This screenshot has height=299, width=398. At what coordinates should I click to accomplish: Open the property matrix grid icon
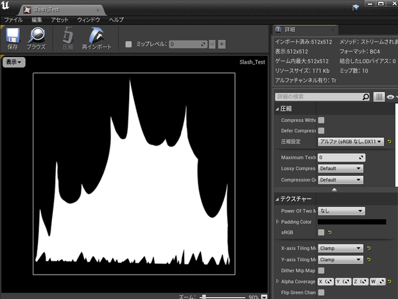[379, 97]
